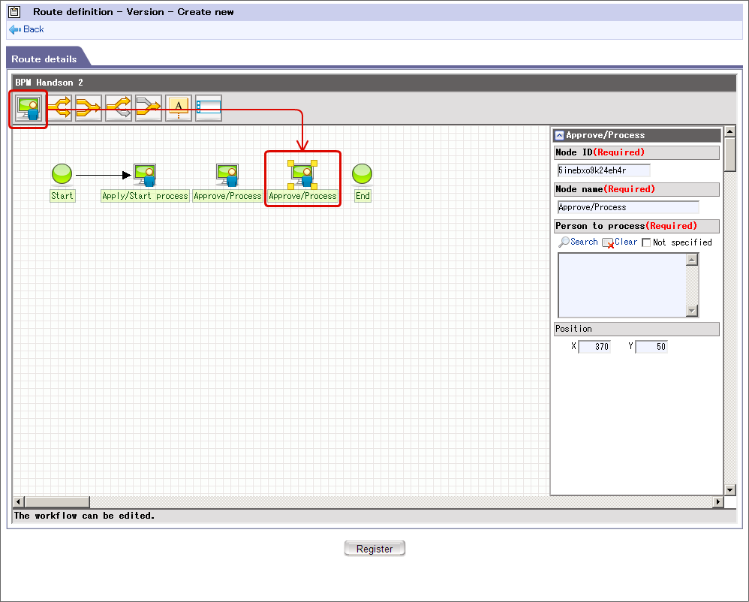
Task: Click properties panel scrollbar down arrow
Action: click(x=730, y=489)
